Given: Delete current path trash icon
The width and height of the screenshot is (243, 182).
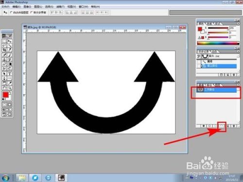Looking at the screenshot, I should click(234, 126).
